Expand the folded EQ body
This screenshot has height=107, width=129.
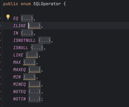[27, 18]
